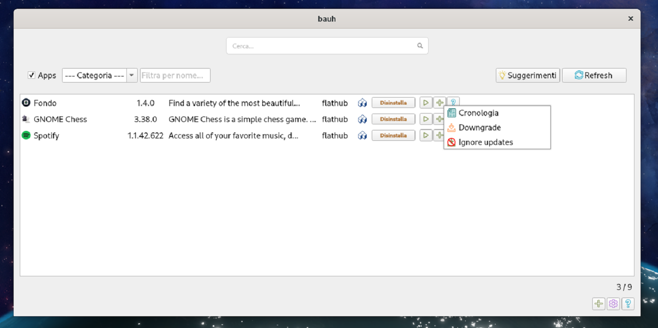Open settings via the purple gear icon
Image resolution: width=658 pixels, height=328 pixels.
[613, 304]
